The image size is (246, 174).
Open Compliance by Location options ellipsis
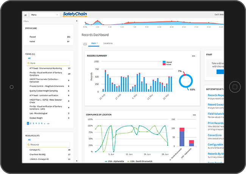[x=194, y=115]
